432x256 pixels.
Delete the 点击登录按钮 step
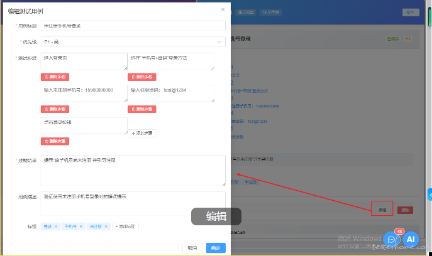[54, 141]
